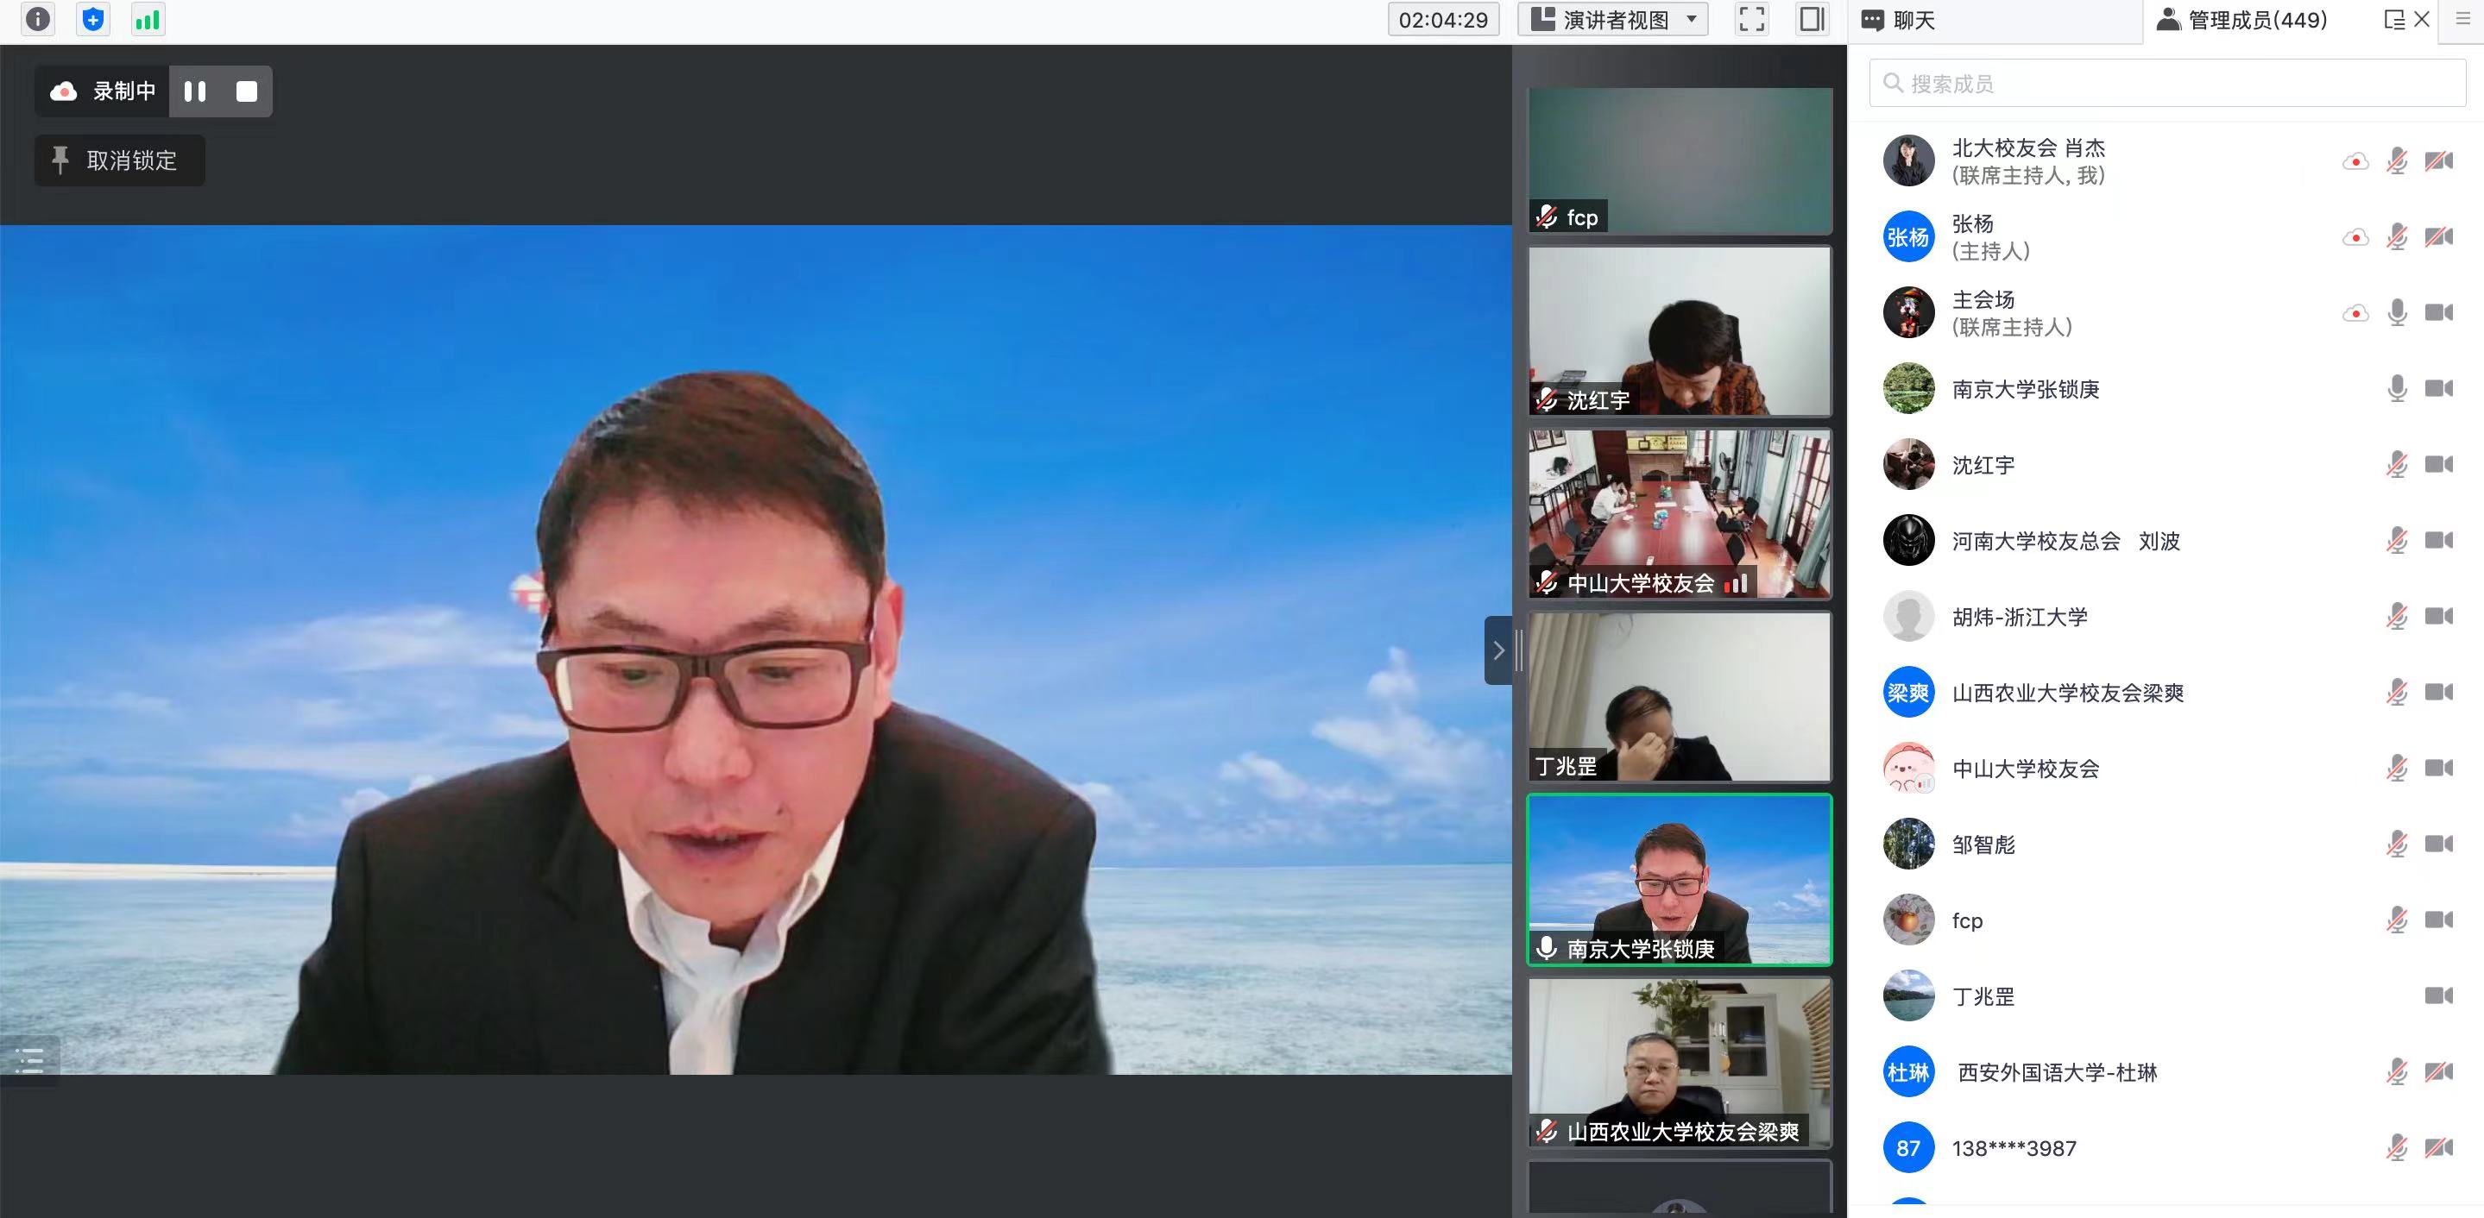Pop out the members panel
Viewport: 2484px width, 1218px height.
tap(2393, 19)
